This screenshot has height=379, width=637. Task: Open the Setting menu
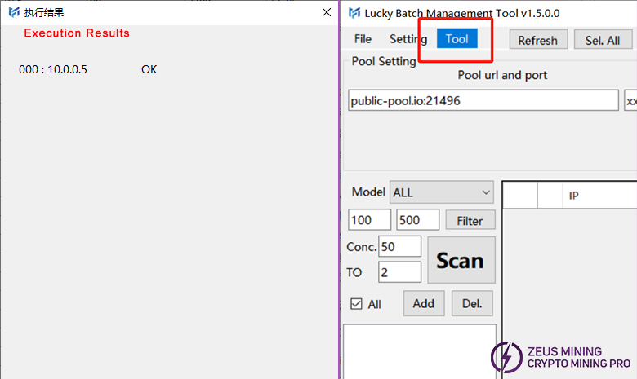click(407, 39)
